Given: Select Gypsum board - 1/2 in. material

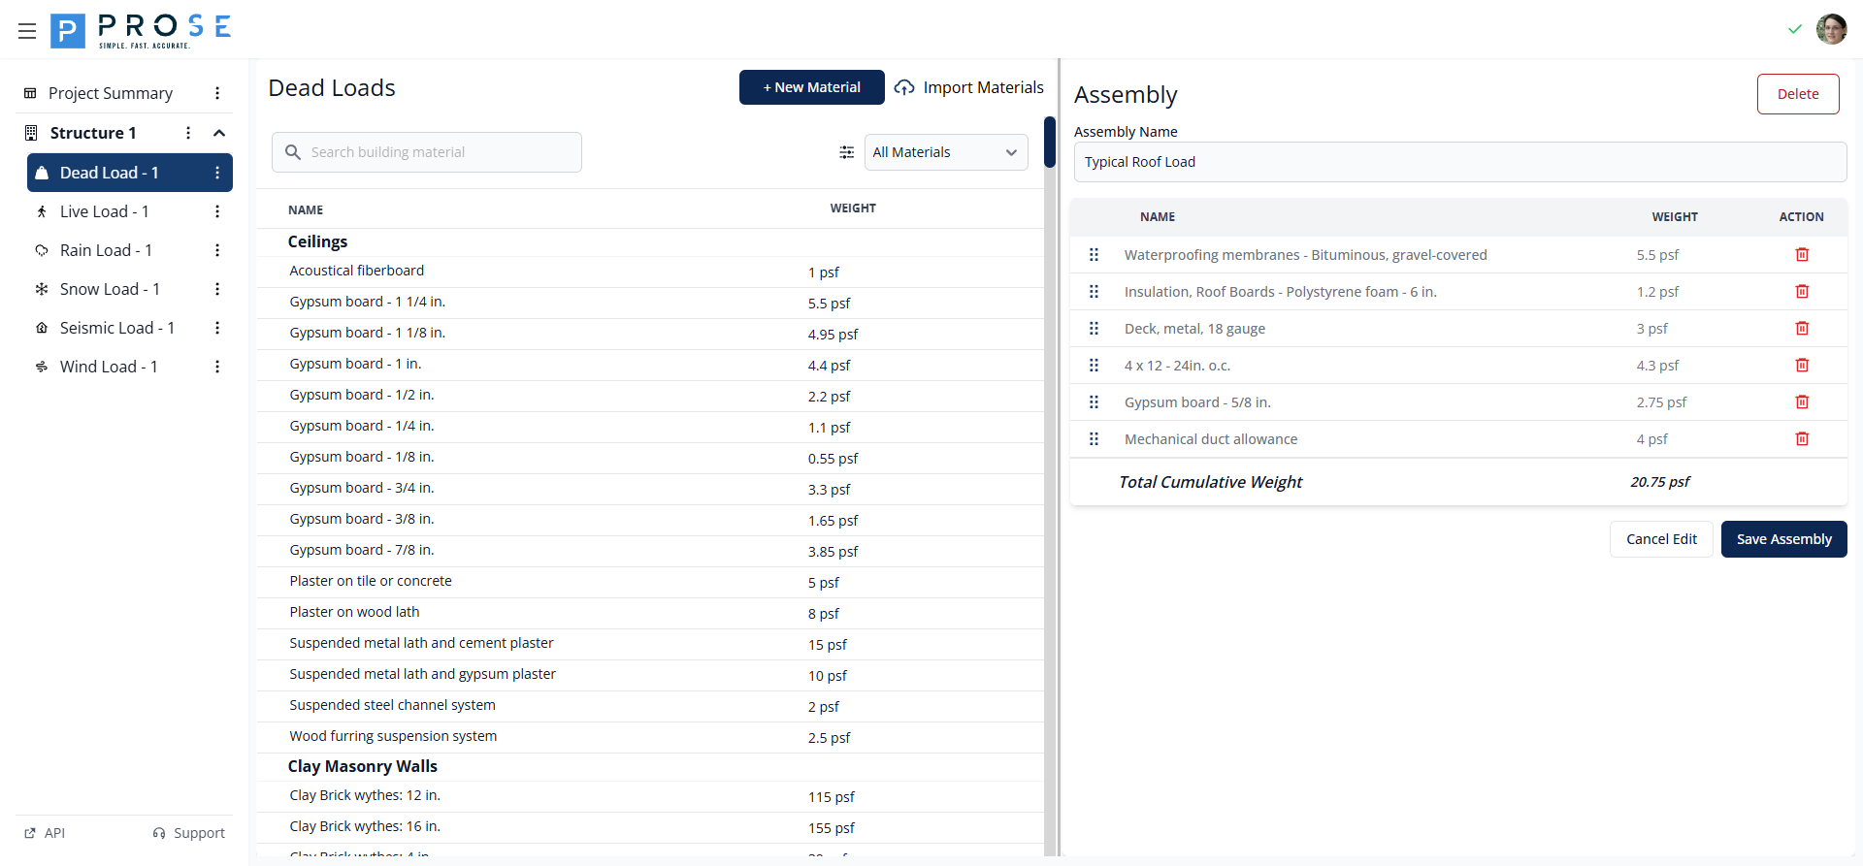Looking at the screenshot, I should (x=650, y=396).
